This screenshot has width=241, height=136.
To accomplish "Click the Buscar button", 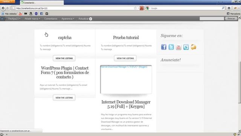I will tap(231, 19).
